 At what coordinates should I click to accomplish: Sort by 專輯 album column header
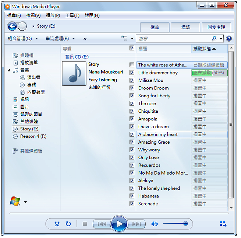[x=95, y=49]
